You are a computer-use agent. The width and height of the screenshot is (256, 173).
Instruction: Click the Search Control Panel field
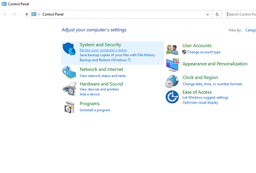tap(241, 14)
